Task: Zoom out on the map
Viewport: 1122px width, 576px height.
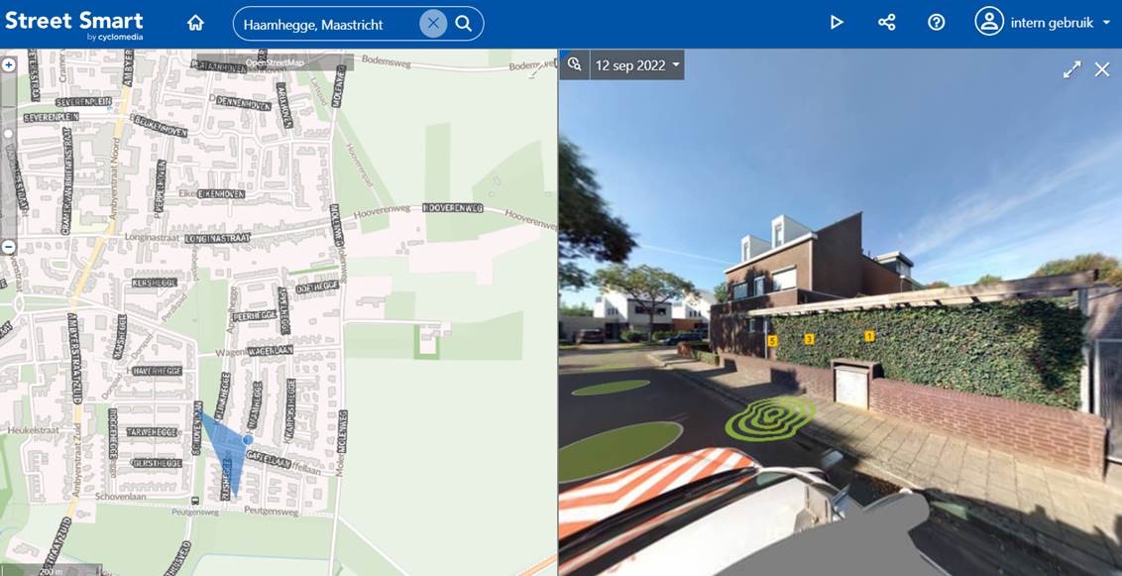Action: point(9,246)
